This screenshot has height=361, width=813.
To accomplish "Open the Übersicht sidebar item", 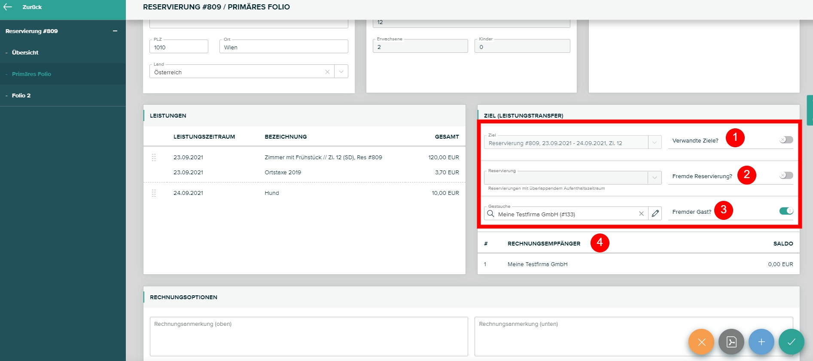I will click(x=25, y=52).
